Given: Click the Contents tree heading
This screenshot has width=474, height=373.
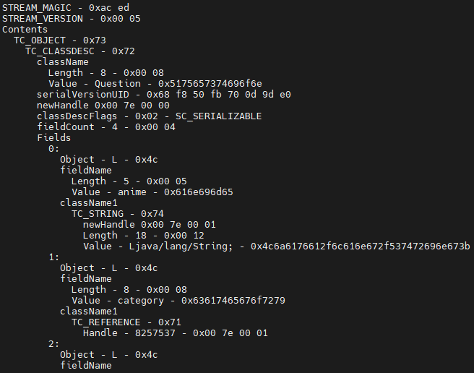Looking at the screenshot, I should click(x=25, y=30).
